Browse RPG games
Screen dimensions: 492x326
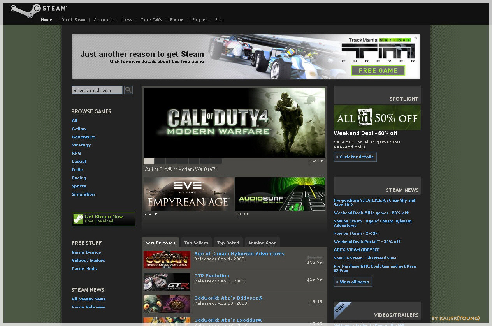click(76, 153)
